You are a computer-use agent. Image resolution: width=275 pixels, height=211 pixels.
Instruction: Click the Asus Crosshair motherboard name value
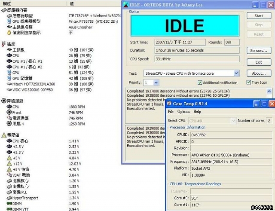coord(80,27)
